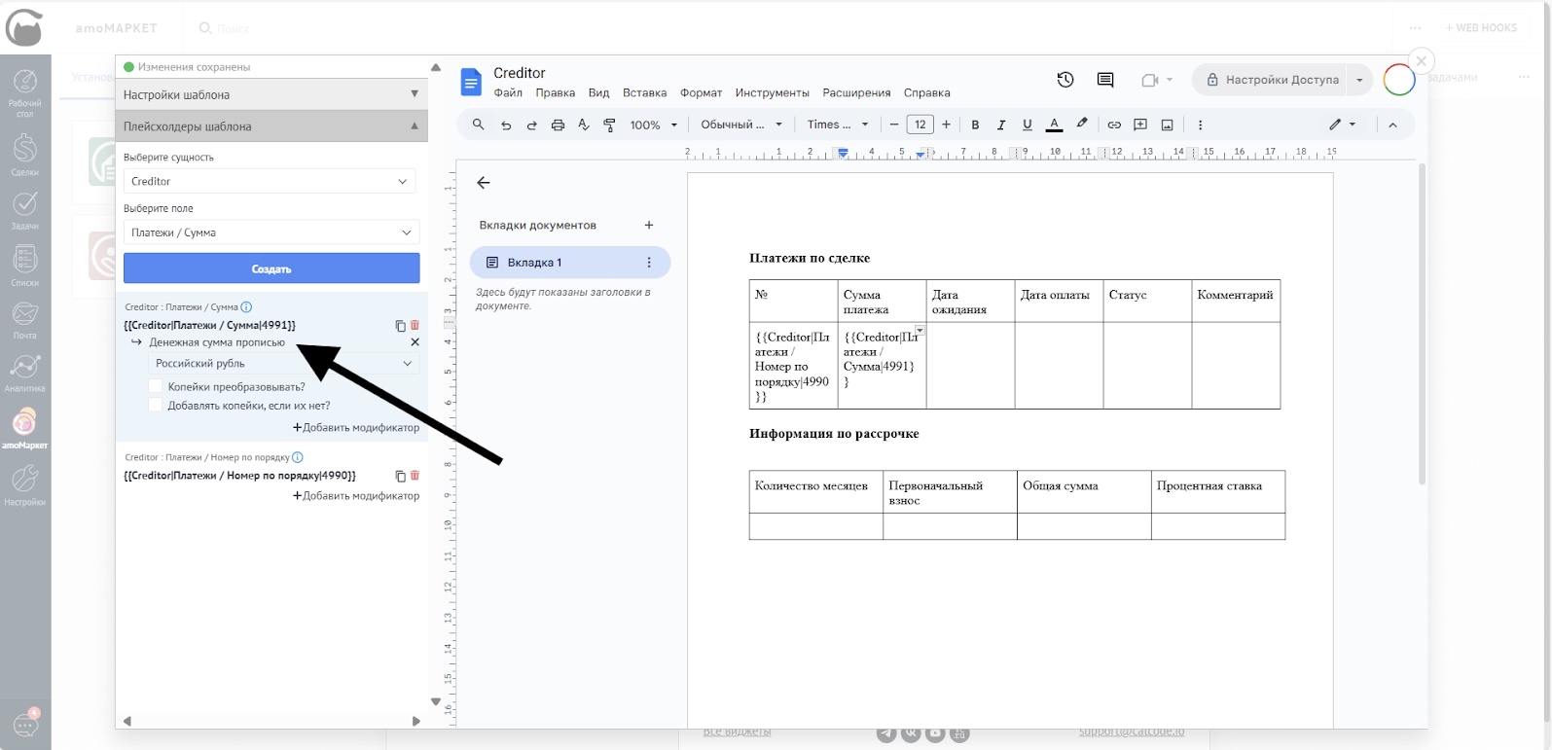Open editing mode pencil dropdown
The height and width of the screenshot is (750, 1552).
(x=1343, y=125)
